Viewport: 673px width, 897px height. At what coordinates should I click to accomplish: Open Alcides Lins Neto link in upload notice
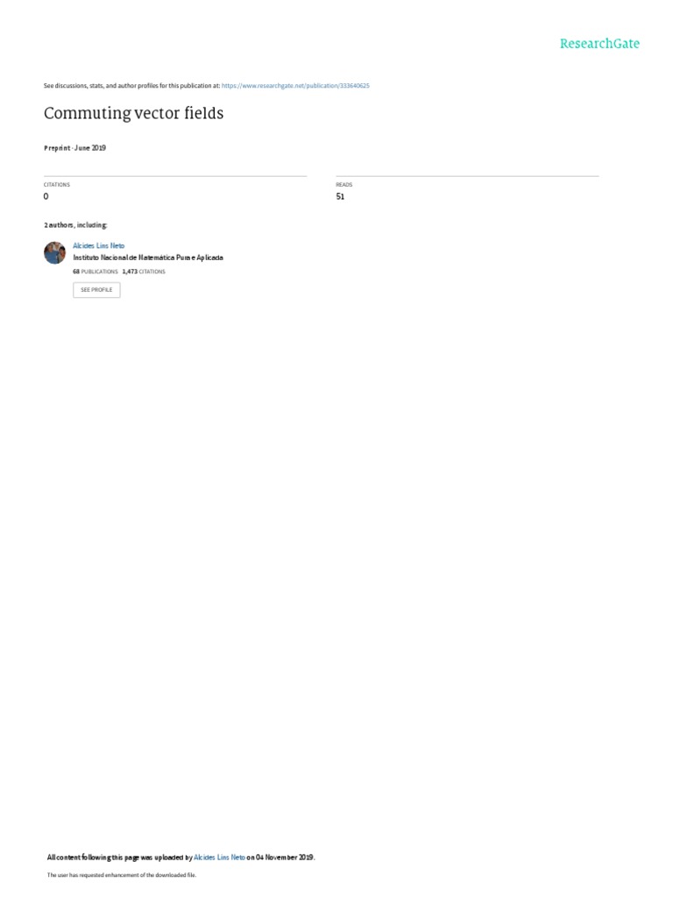point(219,858)
